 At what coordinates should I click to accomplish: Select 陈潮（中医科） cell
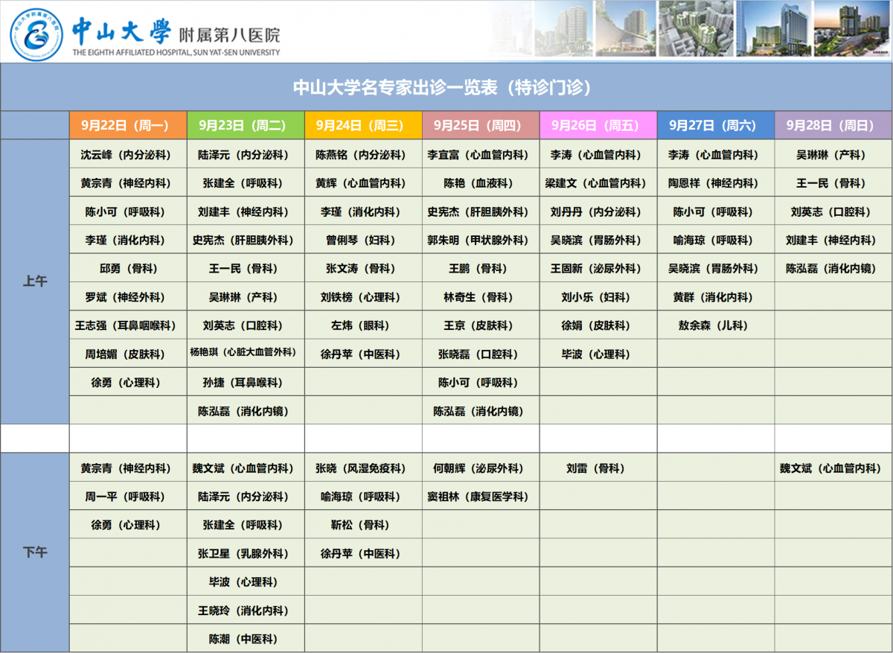[x=246, y=639]
